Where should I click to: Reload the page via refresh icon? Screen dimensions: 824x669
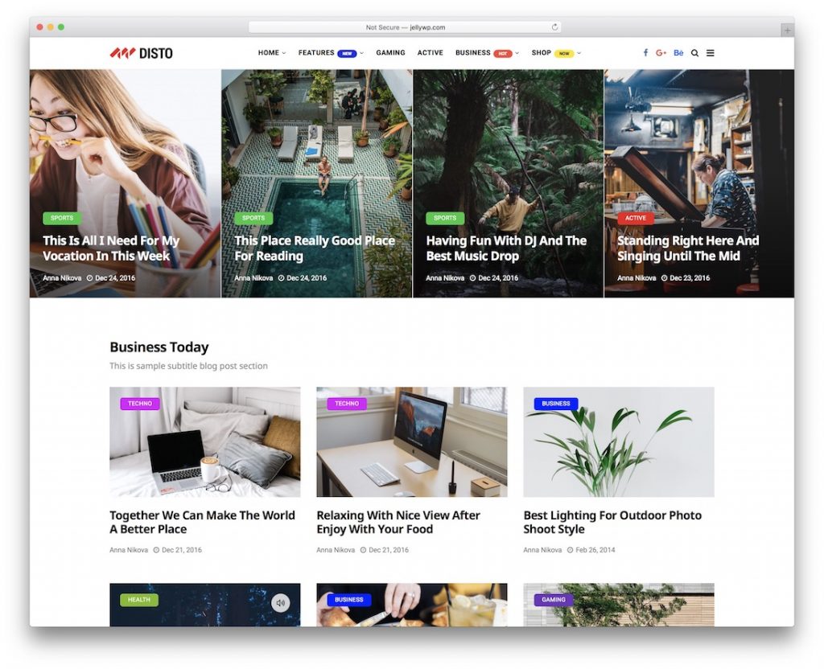[555, 25]
